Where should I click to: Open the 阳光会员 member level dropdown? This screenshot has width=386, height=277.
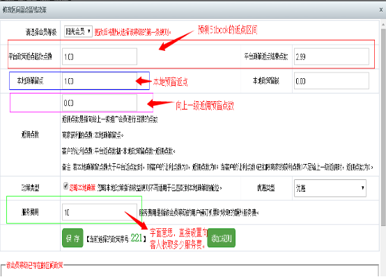pyautogui.click(x=78, y=31)
